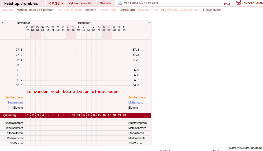Click the left Mittelschmerz row label
The image size is (263, 151).
click(x=14, y=128)
